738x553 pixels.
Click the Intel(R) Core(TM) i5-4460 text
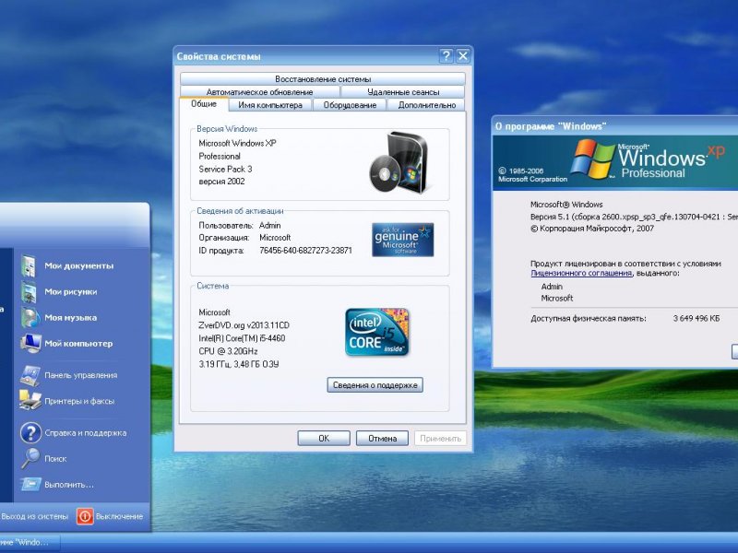click(x=242, y=338)
